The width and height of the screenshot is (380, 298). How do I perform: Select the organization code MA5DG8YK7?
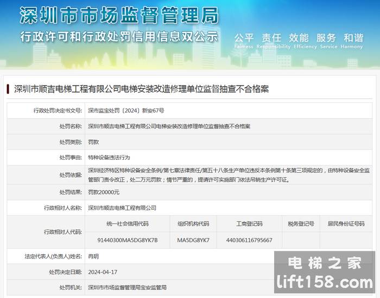click(x=193, y=240)
